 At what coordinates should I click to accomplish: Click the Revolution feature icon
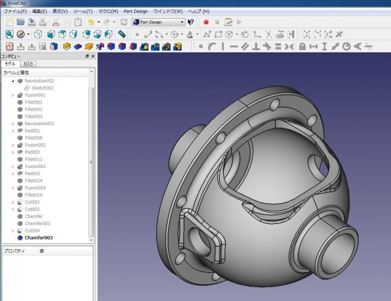click(x=89, y=46)
